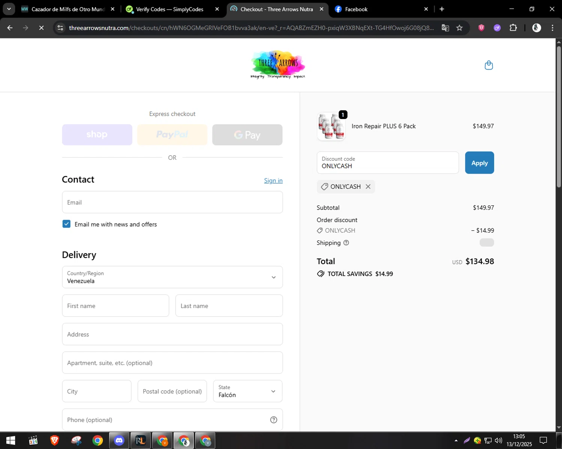Click the purple feather tray icon
Screen dimensions: 562x449
click(467, 440)
